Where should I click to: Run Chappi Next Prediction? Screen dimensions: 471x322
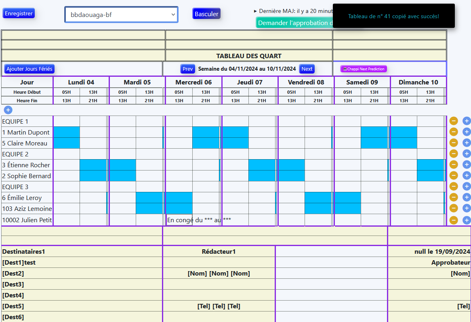coord(364,69)
